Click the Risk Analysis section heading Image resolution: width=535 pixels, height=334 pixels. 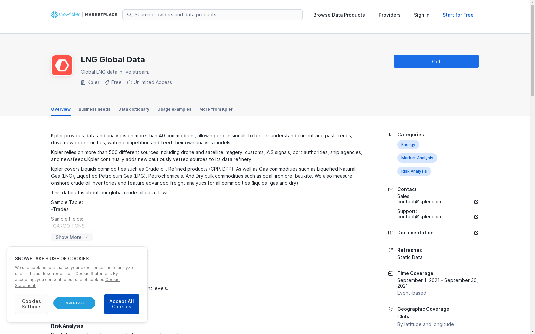(x=67, y=326)
